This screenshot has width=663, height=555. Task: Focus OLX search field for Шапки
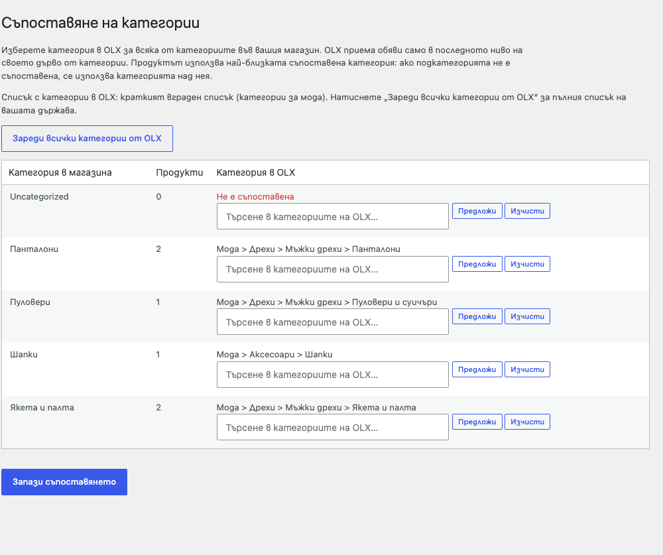(x=333, y=375)
